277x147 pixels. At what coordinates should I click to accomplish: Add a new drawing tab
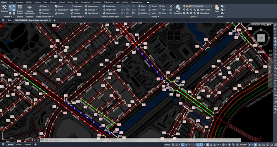pyautogui.click(x=55, y=20)
